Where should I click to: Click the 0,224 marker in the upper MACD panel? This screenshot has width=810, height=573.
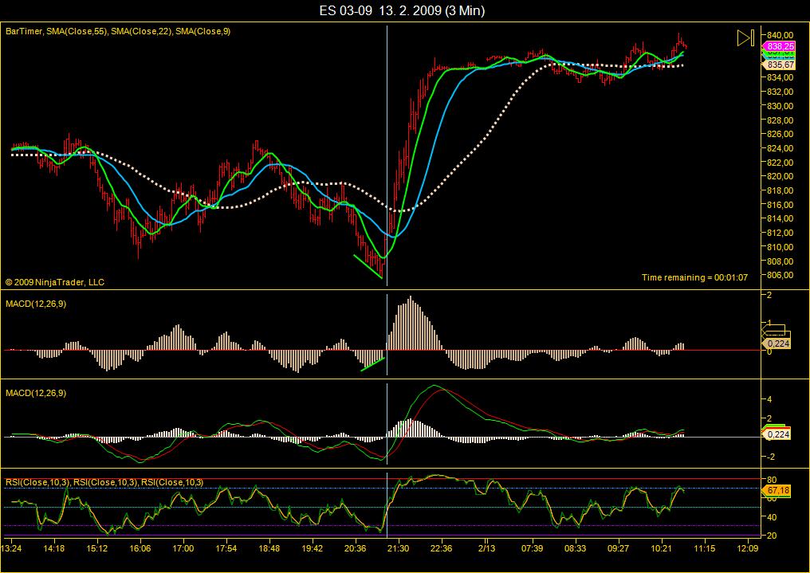(x=777, y=343)
